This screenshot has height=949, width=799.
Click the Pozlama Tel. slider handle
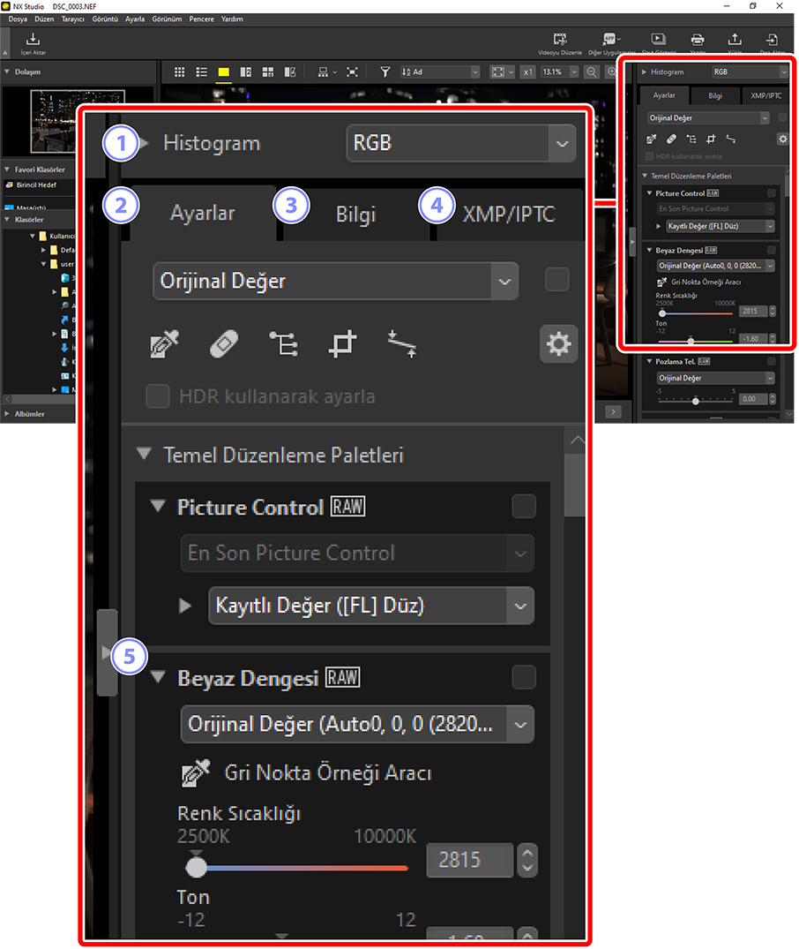pyautogui.click(x=696, y=401)
